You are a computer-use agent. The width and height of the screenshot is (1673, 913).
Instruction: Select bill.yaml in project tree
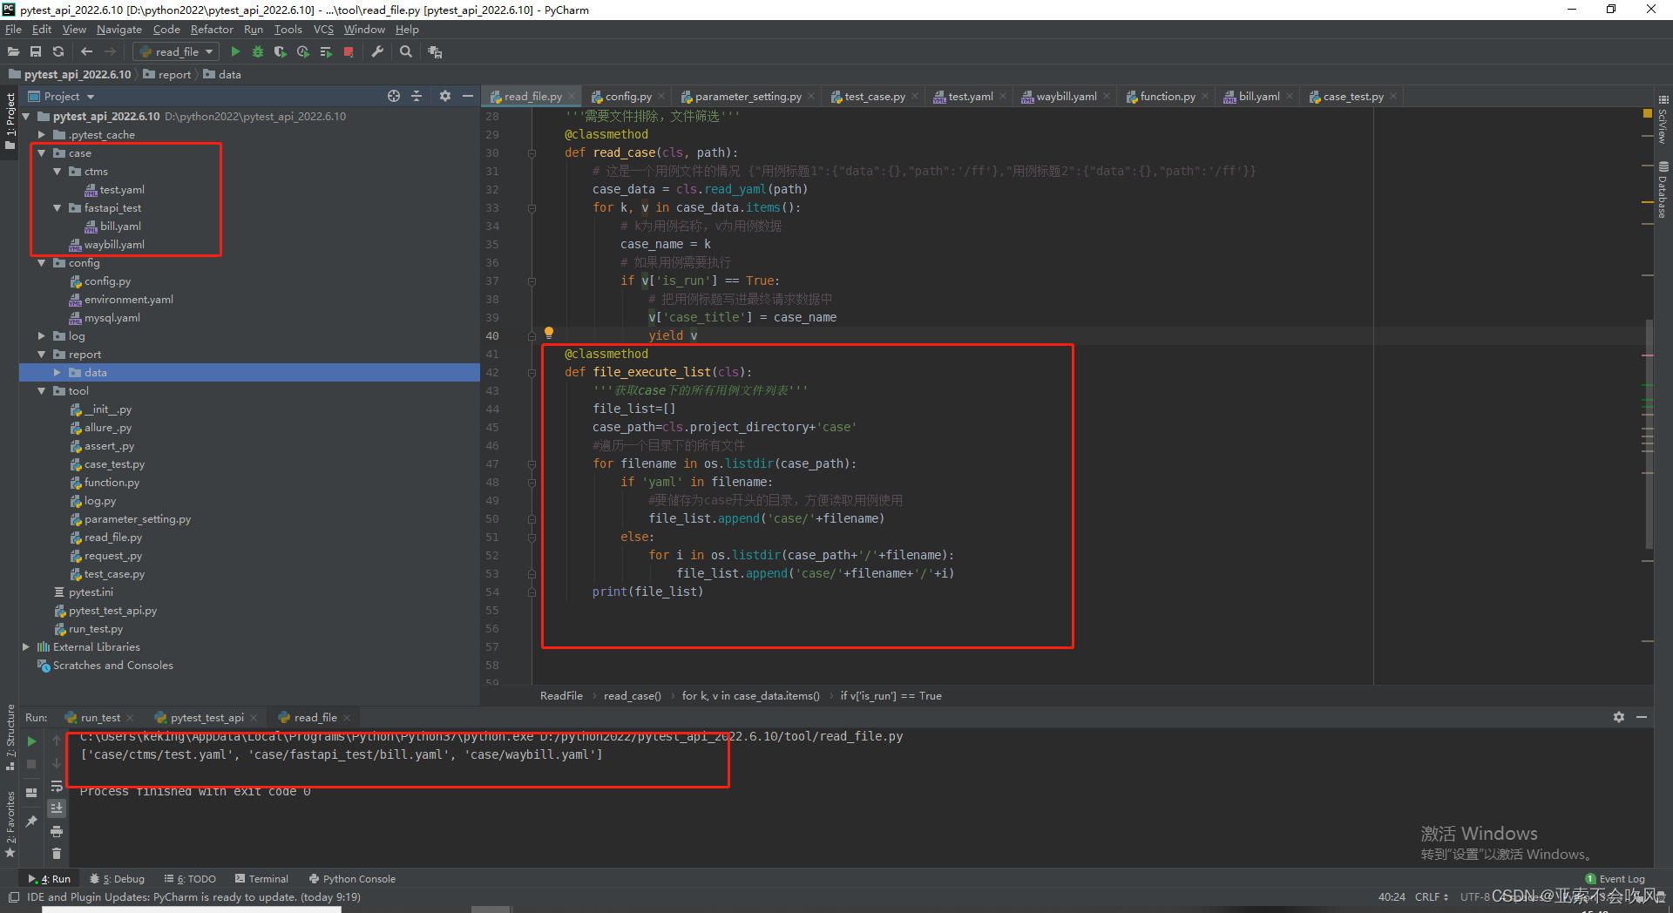[x=119, y=227]
